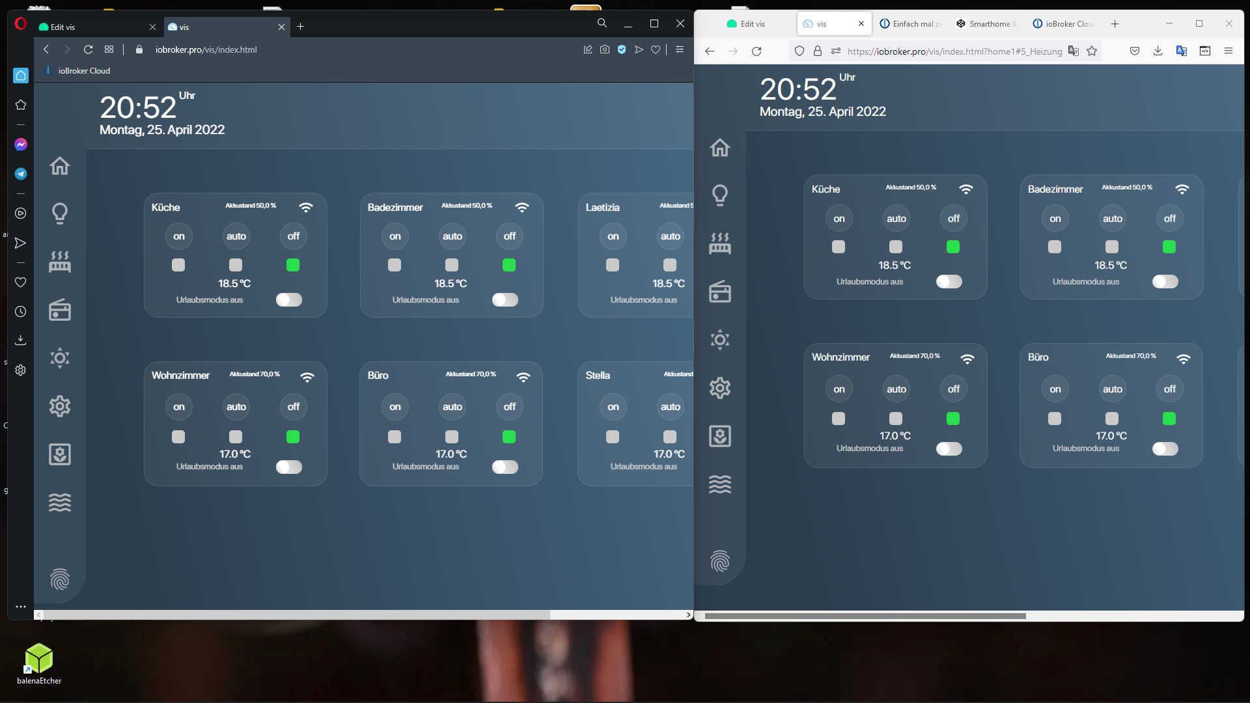The image size is (1250, 703).
Task: Toggle Büro Urlaubsmodus switch in Opera
Action: [x=505, y=467]
